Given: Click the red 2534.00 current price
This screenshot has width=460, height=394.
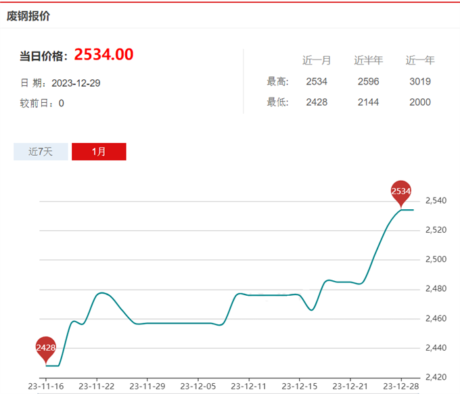Looking at the screenshot, I should click(104, 54).
